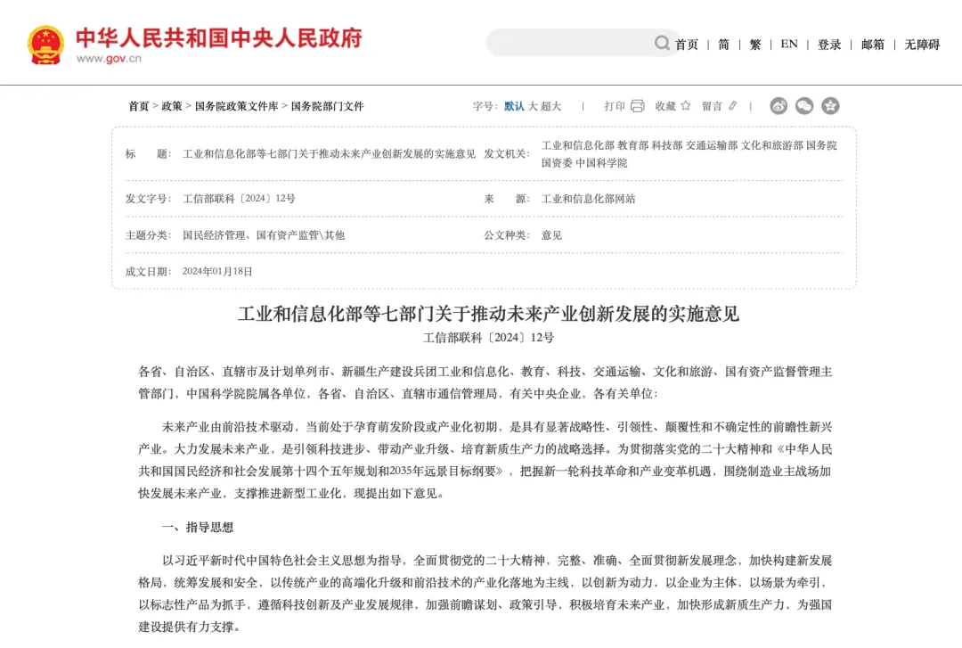Open 首页 in the top navigation
962x648 pixels.
point(687,45)
